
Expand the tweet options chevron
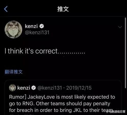pos(120,27)
